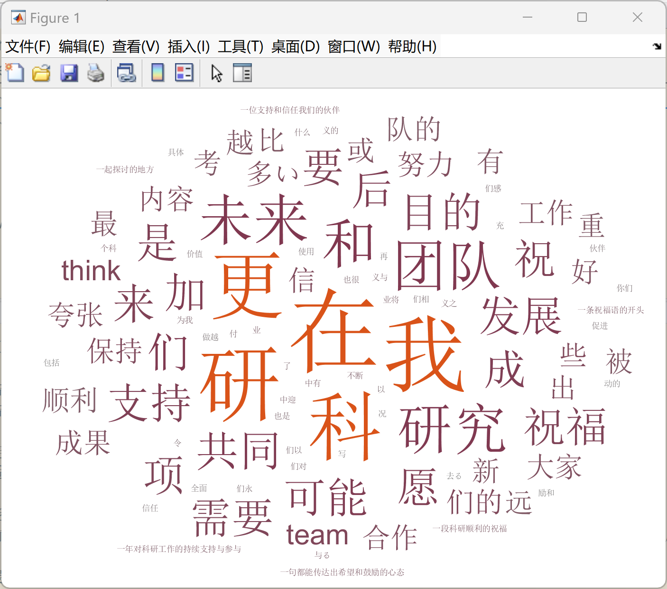Click the word "成果" in the cloud
Image resolution: width=667 pixels, height=589 pixels.
coord(83,443)
